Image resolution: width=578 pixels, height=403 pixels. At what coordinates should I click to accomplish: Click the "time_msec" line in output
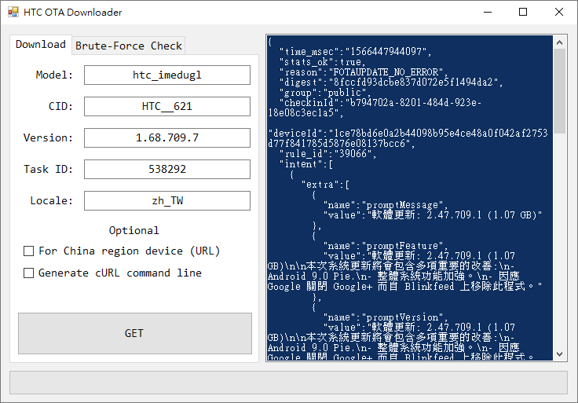(355, 52)
